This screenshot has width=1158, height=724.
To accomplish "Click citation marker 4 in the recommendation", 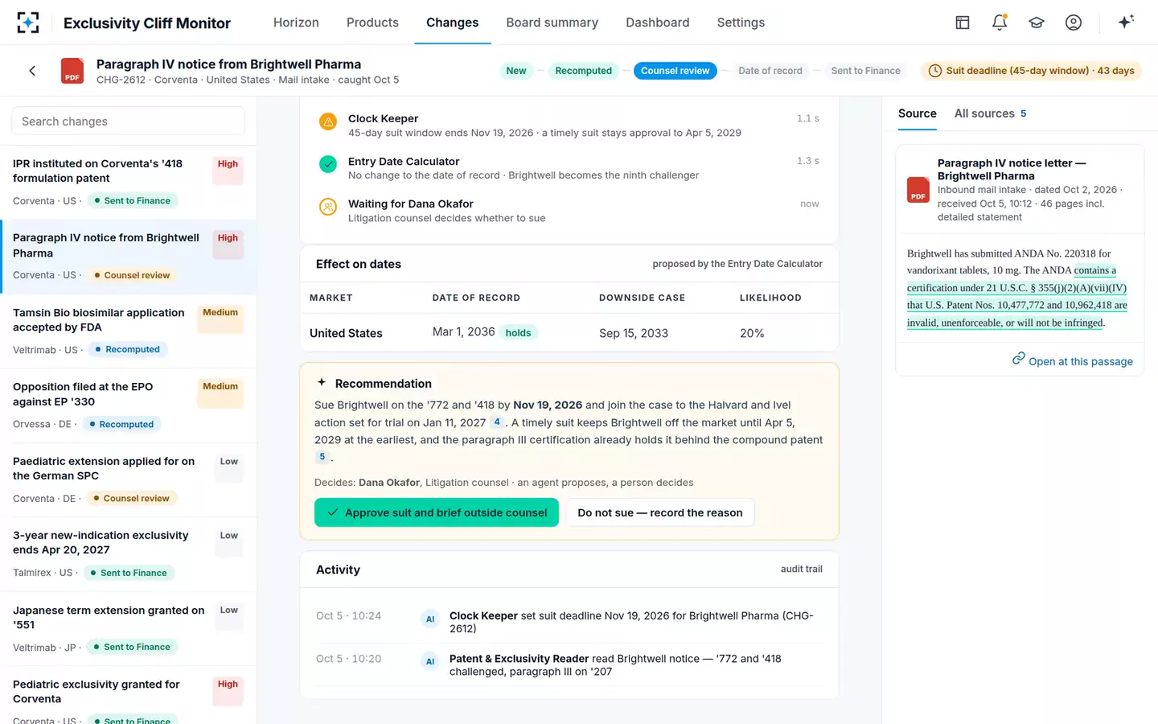I will coord(497,422).
